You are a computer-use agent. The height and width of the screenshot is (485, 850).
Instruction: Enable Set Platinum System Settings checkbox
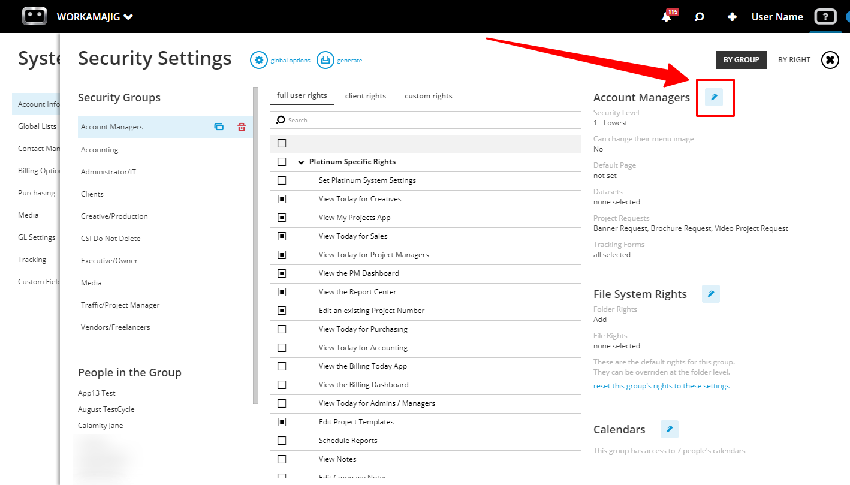(282, 180)
